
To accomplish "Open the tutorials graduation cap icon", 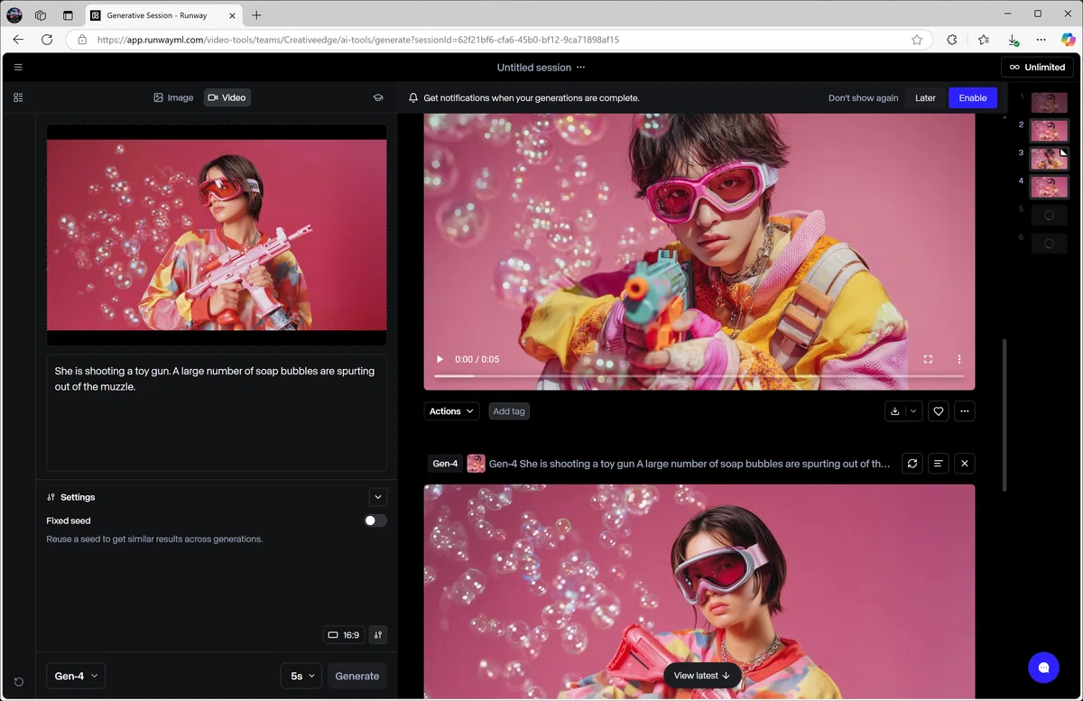I will [378, 97].
